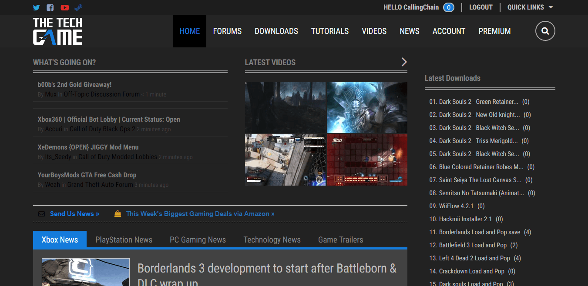The image size is (588, 286).
Task: Switch to the PlayStation News tab
Action: pos(124,239)
